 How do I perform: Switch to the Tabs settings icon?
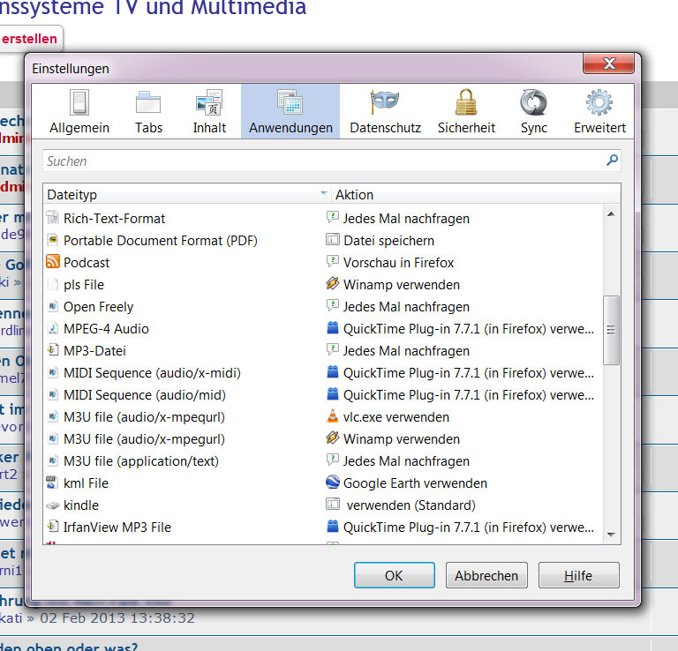tap(148, 103)
